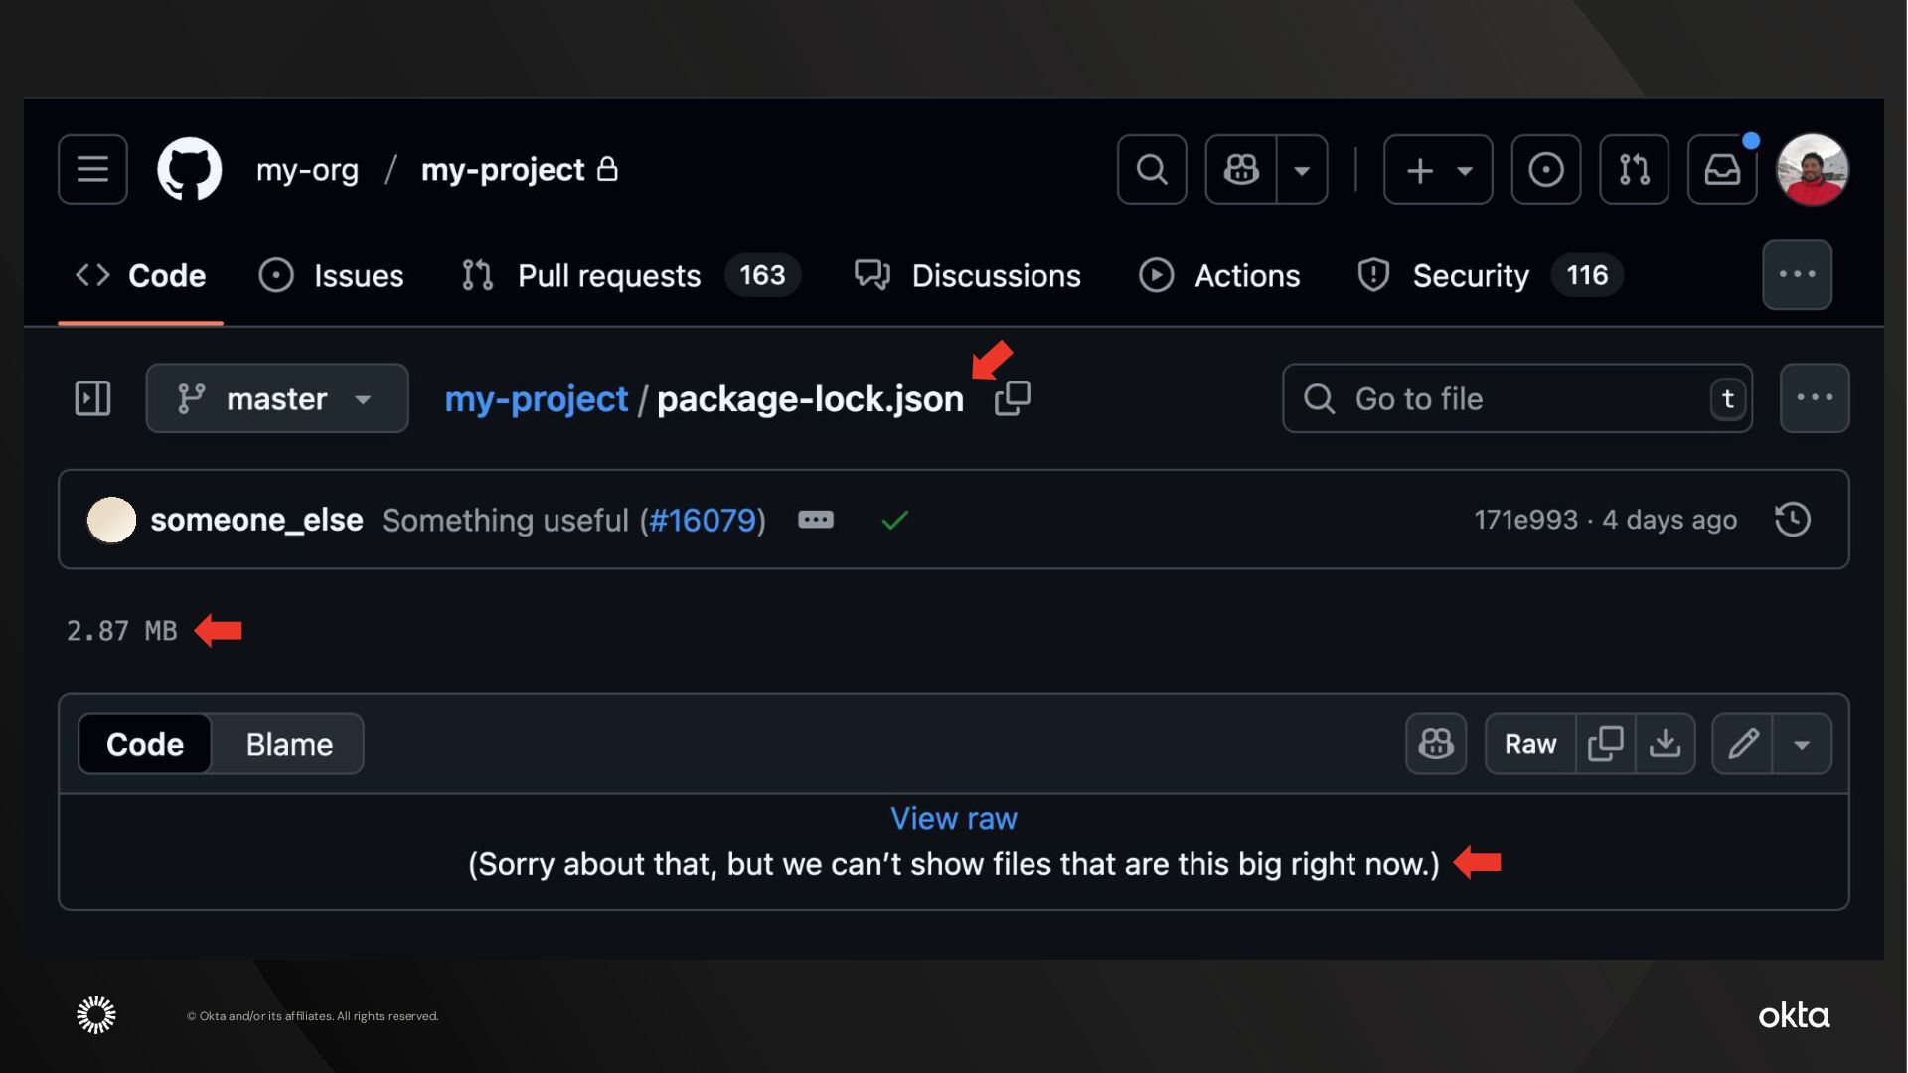Expand the create new plus dropdown

(x=1437, y=169)
